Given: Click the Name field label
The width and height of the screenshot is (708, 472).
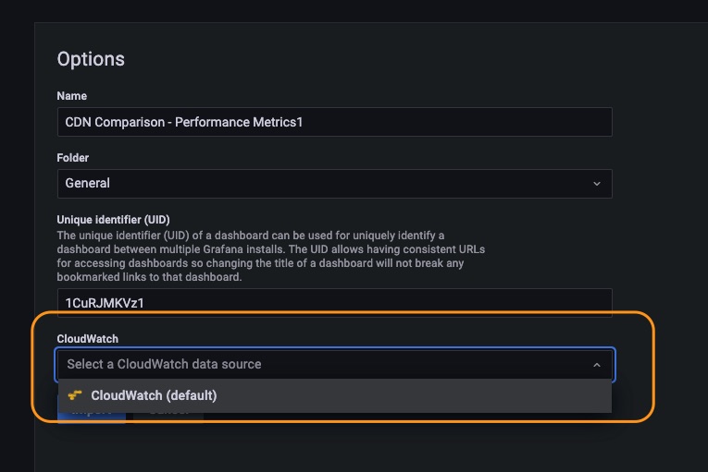Looking at the screenshot, I should [x=72, y=96].
